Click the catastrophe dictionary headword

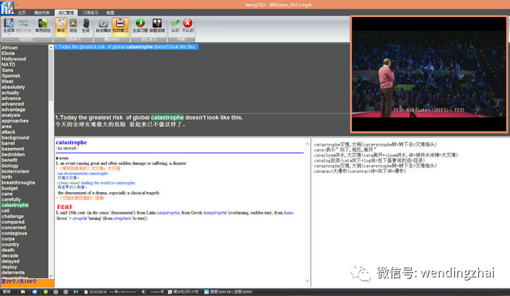pyautogui.click(x=71, y=143)
